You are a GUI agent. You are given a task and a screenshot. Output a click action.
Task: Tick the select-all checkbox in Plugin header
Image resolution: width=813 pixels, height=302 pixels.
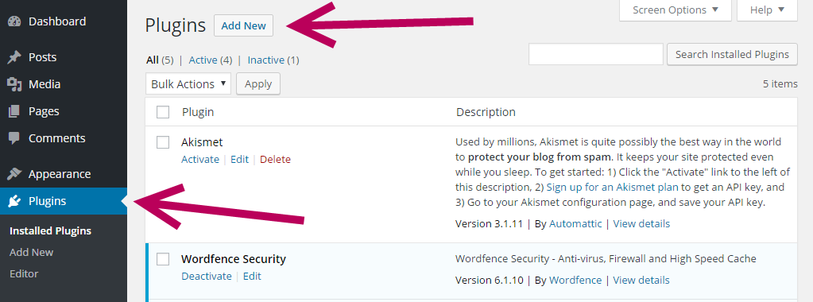point(163,112)
